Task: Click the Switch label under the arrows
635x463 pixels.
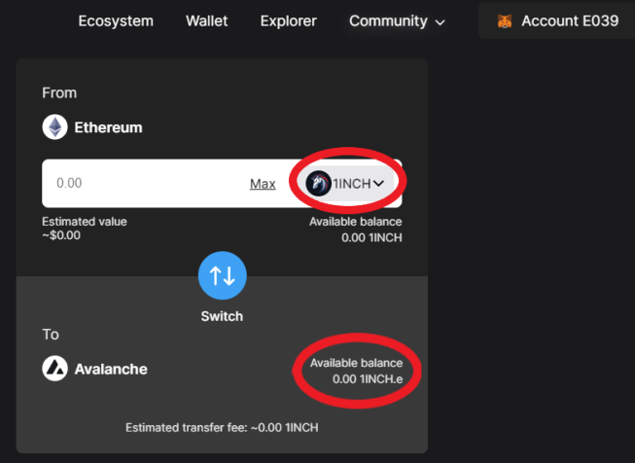Action: [222, 316]
